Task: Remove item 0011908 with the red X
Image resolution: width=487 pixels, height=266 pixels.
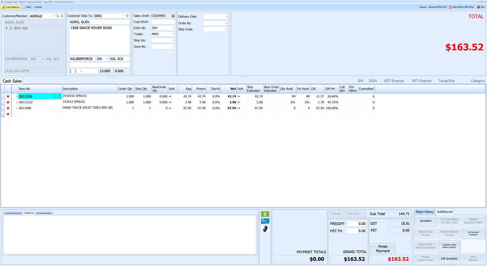Action: click(8, 108)
